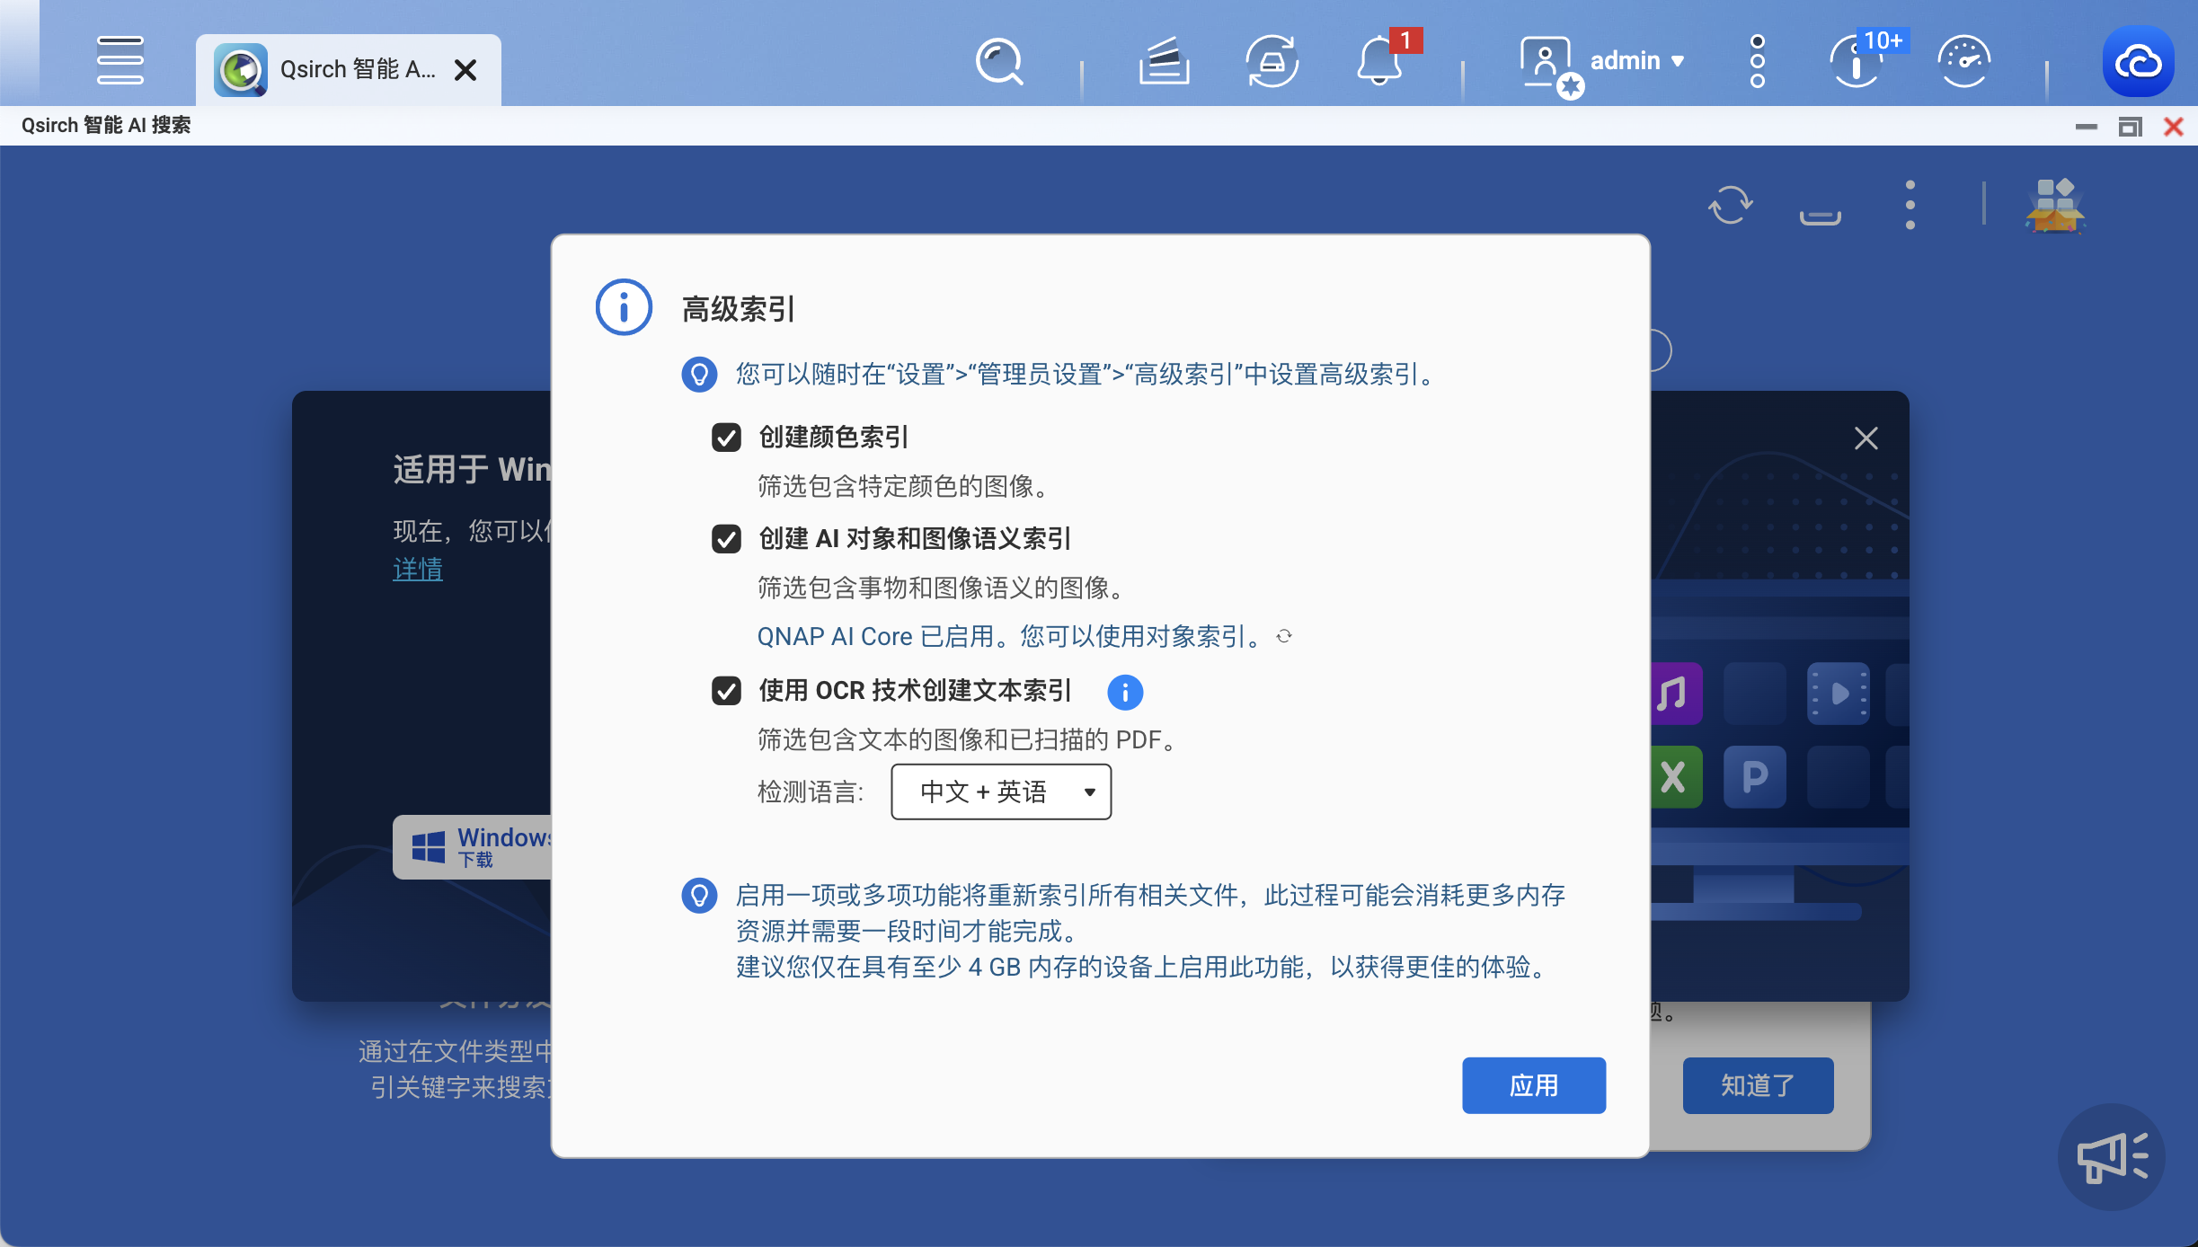Uncheck 使用 OCR 技术创建文本索引 checkbox

tap(726, 691)
